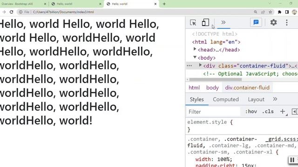Close the middle Hello, world! browser tab
This screenshot has width=298, height=167.
point(100,4)
